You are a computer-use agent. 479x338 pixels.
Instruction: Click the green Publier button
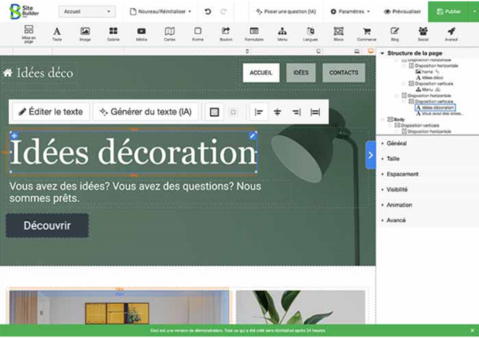tap(449, 11)
